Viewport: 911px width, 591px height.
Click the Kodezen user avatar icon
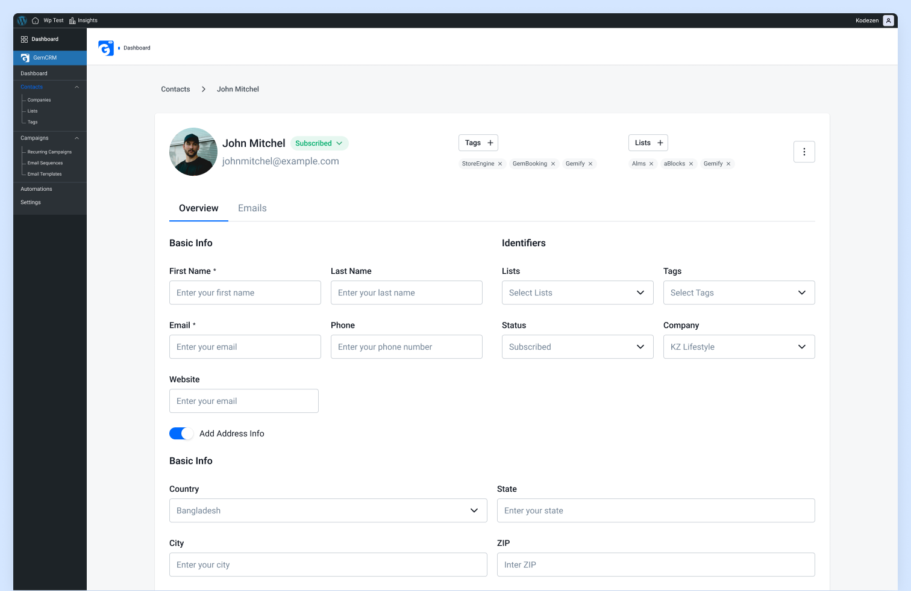pyautogui.click(x=889, y=20)
